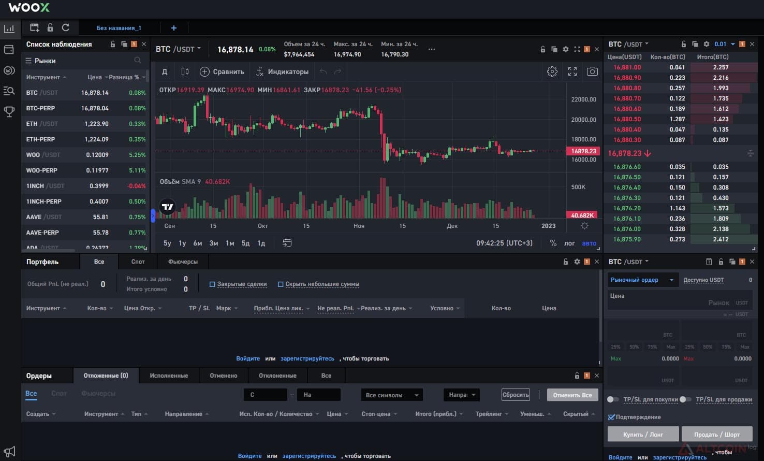764x461 pixels.
Task: Open candlestick chart style selector
Action: (x=185, y=71)
